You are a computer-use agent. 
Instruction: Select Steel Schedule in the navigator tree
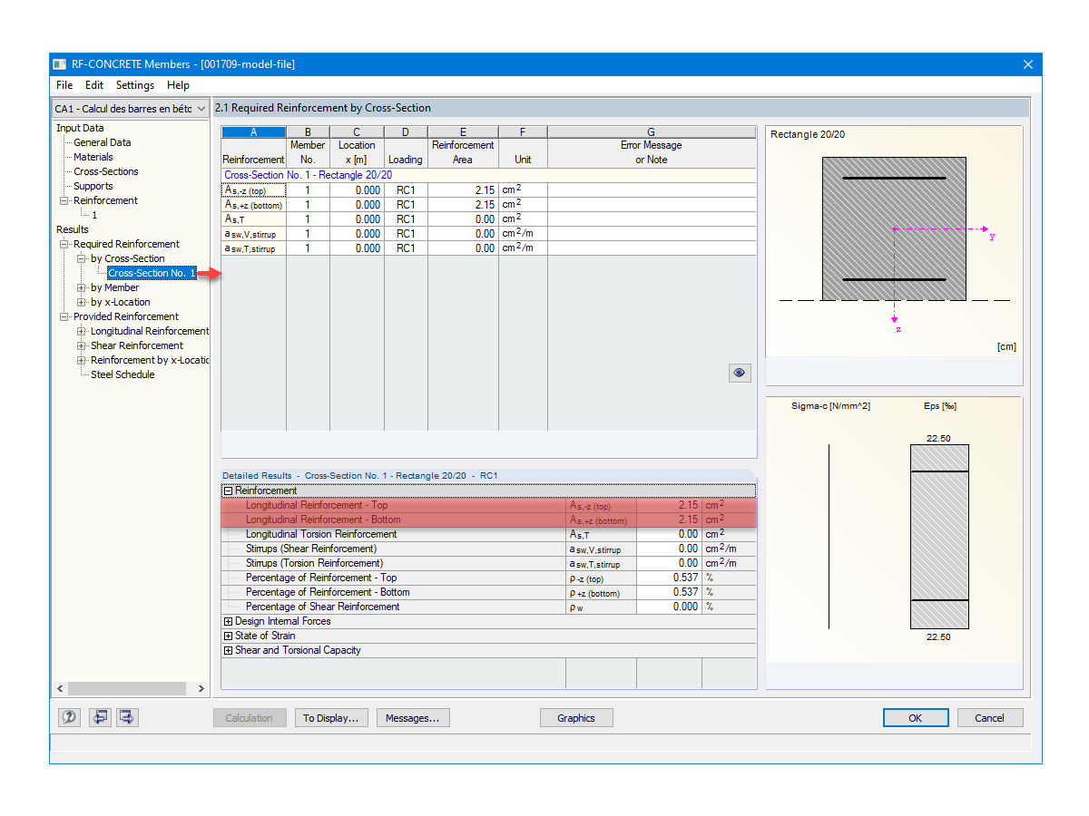point(122,374)
